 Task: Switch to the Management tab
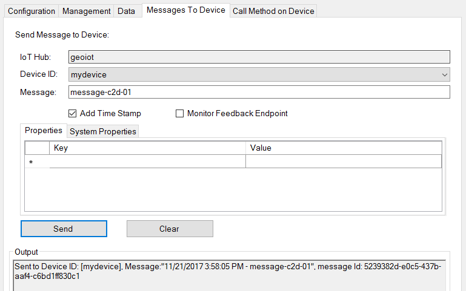[x=87, y=11]
